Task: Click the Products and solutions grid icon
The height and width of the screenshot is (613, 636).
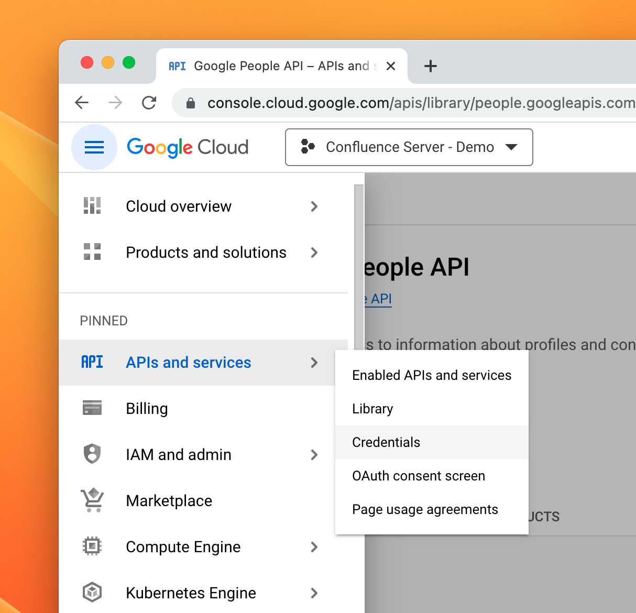Action: click(92, 252)
